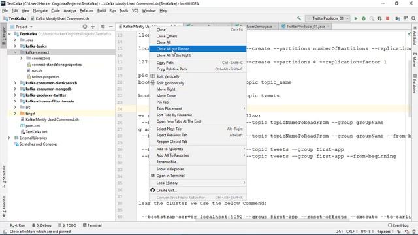The width and height of the screenshot is (418, 235).
Task: Open the Terminal tool window
Action: click(92, 225)
